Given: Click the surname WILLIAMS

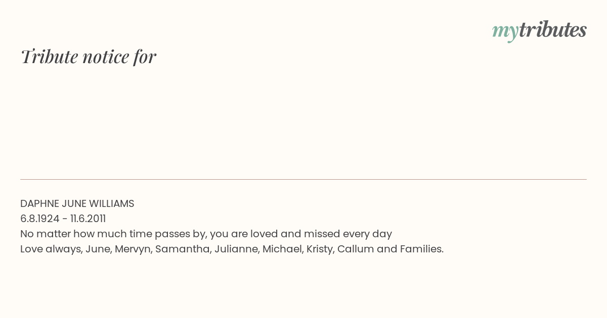Looking at the screenshot, I should 112,203.
